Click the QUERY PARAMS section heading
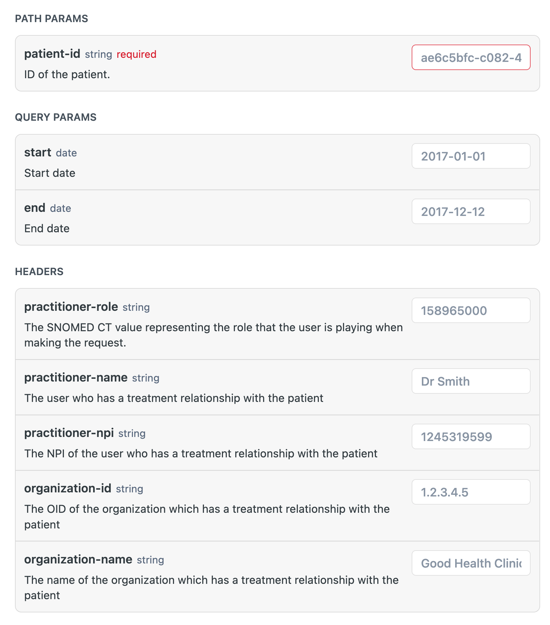 pyautogui.click(x=56, y=117)
